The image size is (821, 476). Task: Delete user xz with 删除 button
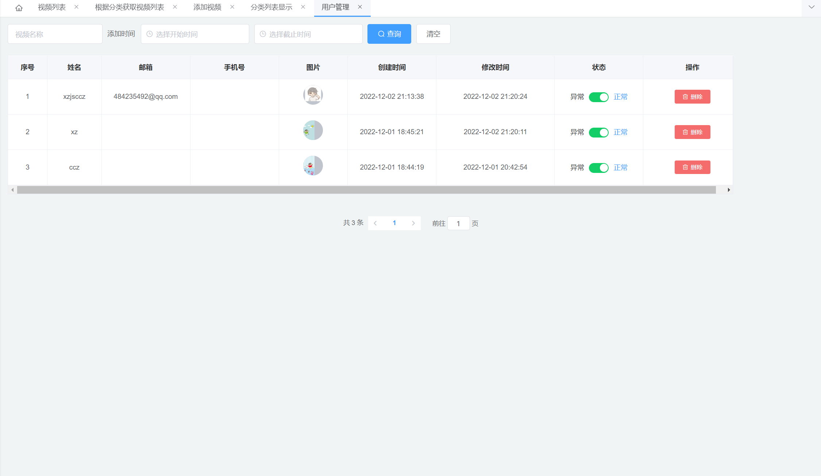(x=692, y=132)
